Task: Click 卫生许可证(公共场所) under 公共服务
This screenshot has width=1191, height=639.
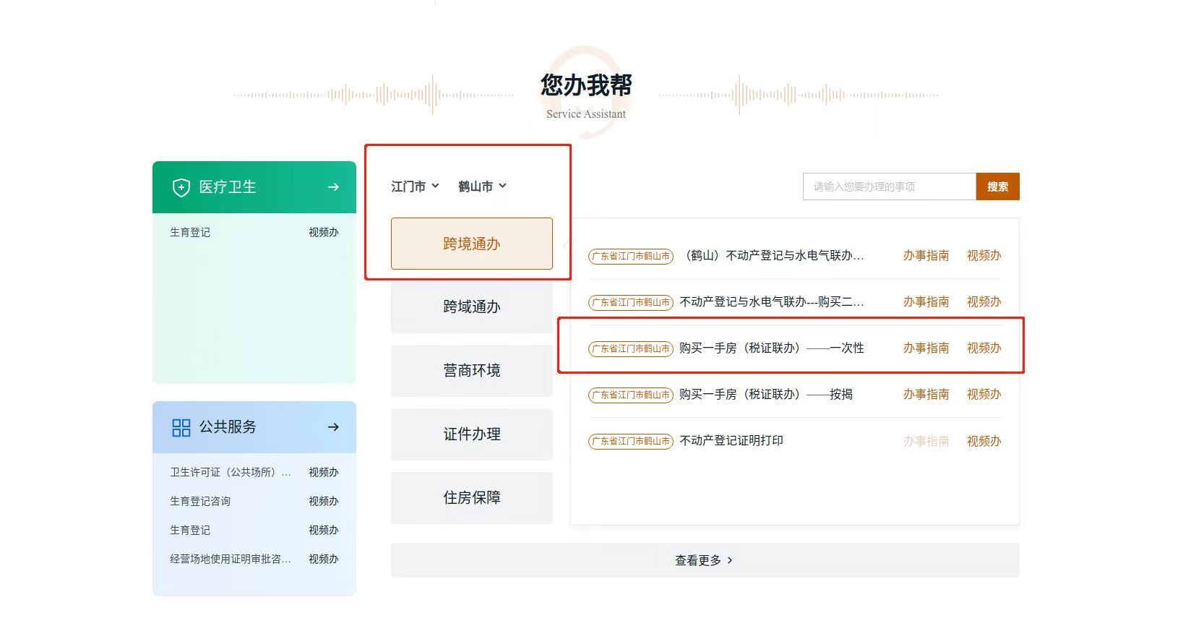Action: point(231,472)
